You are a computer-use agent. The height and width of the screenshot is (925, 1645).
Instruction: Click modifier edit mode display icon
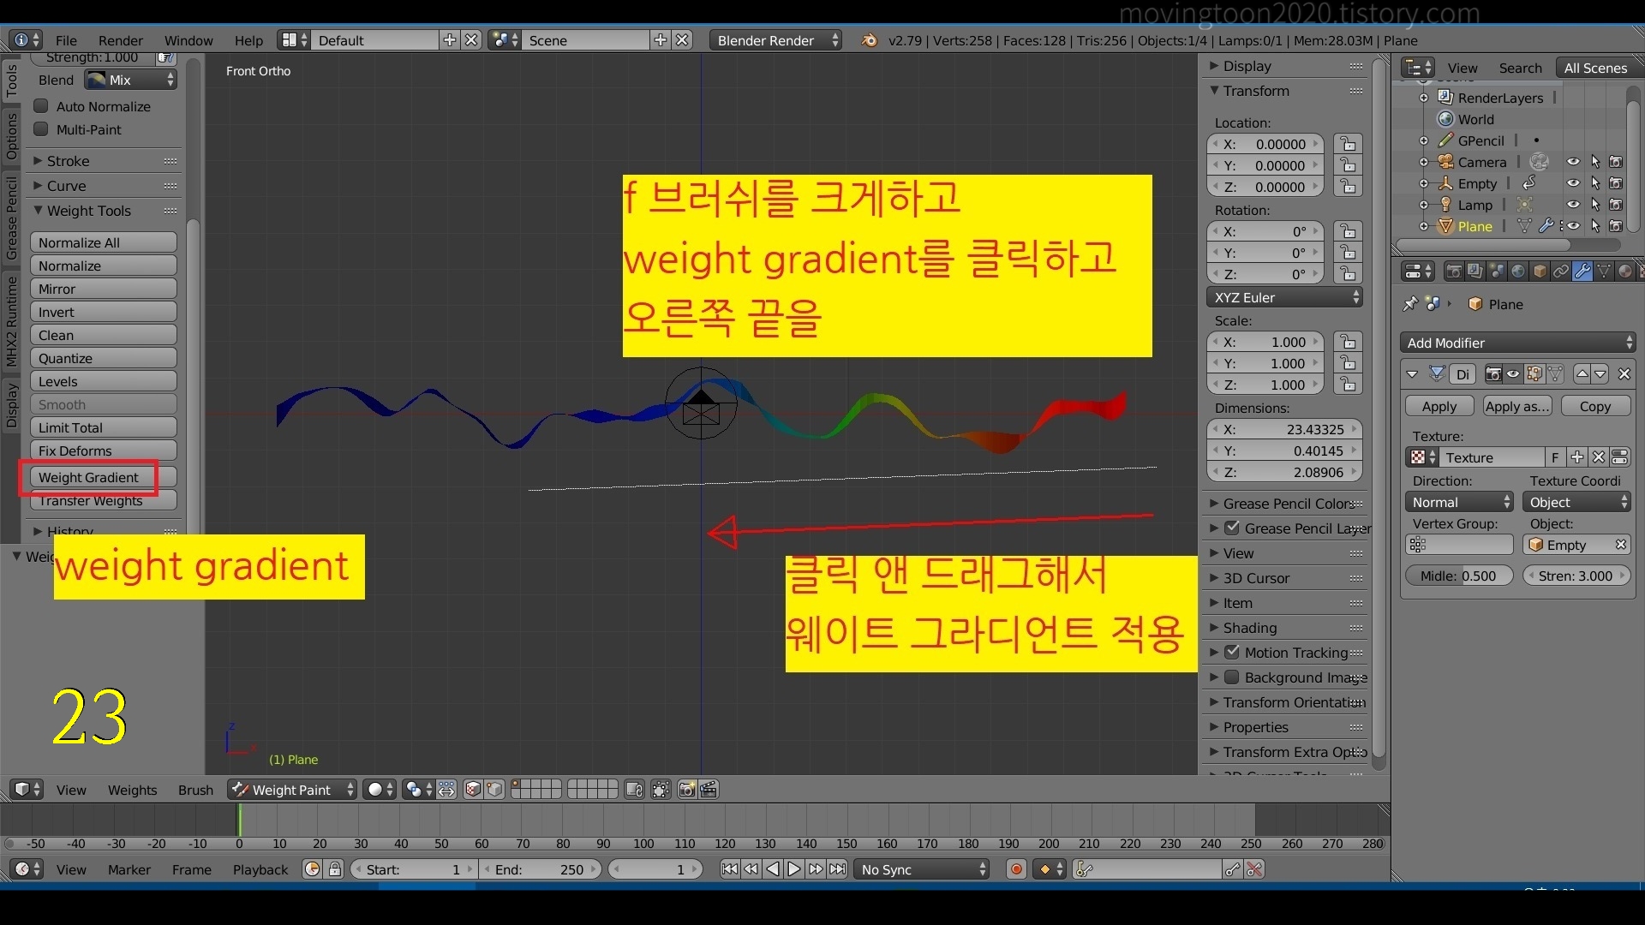[1534, 373]
